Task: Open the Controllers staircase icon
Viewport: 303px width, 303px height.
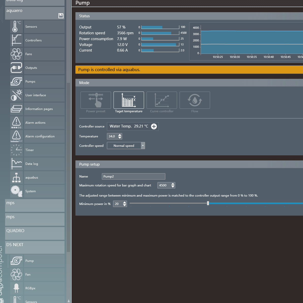Action: 17,40
